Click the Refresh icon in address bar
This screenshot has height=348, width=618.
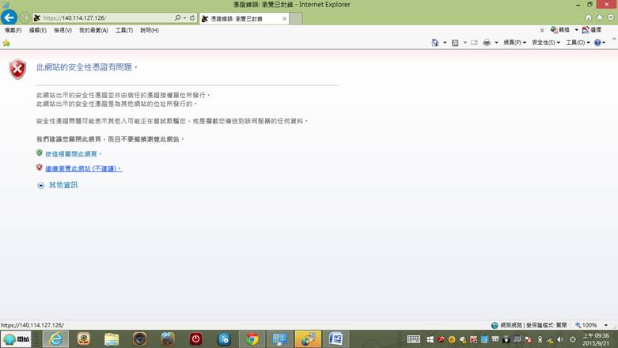pyautogui.click(x=192, y=17)
